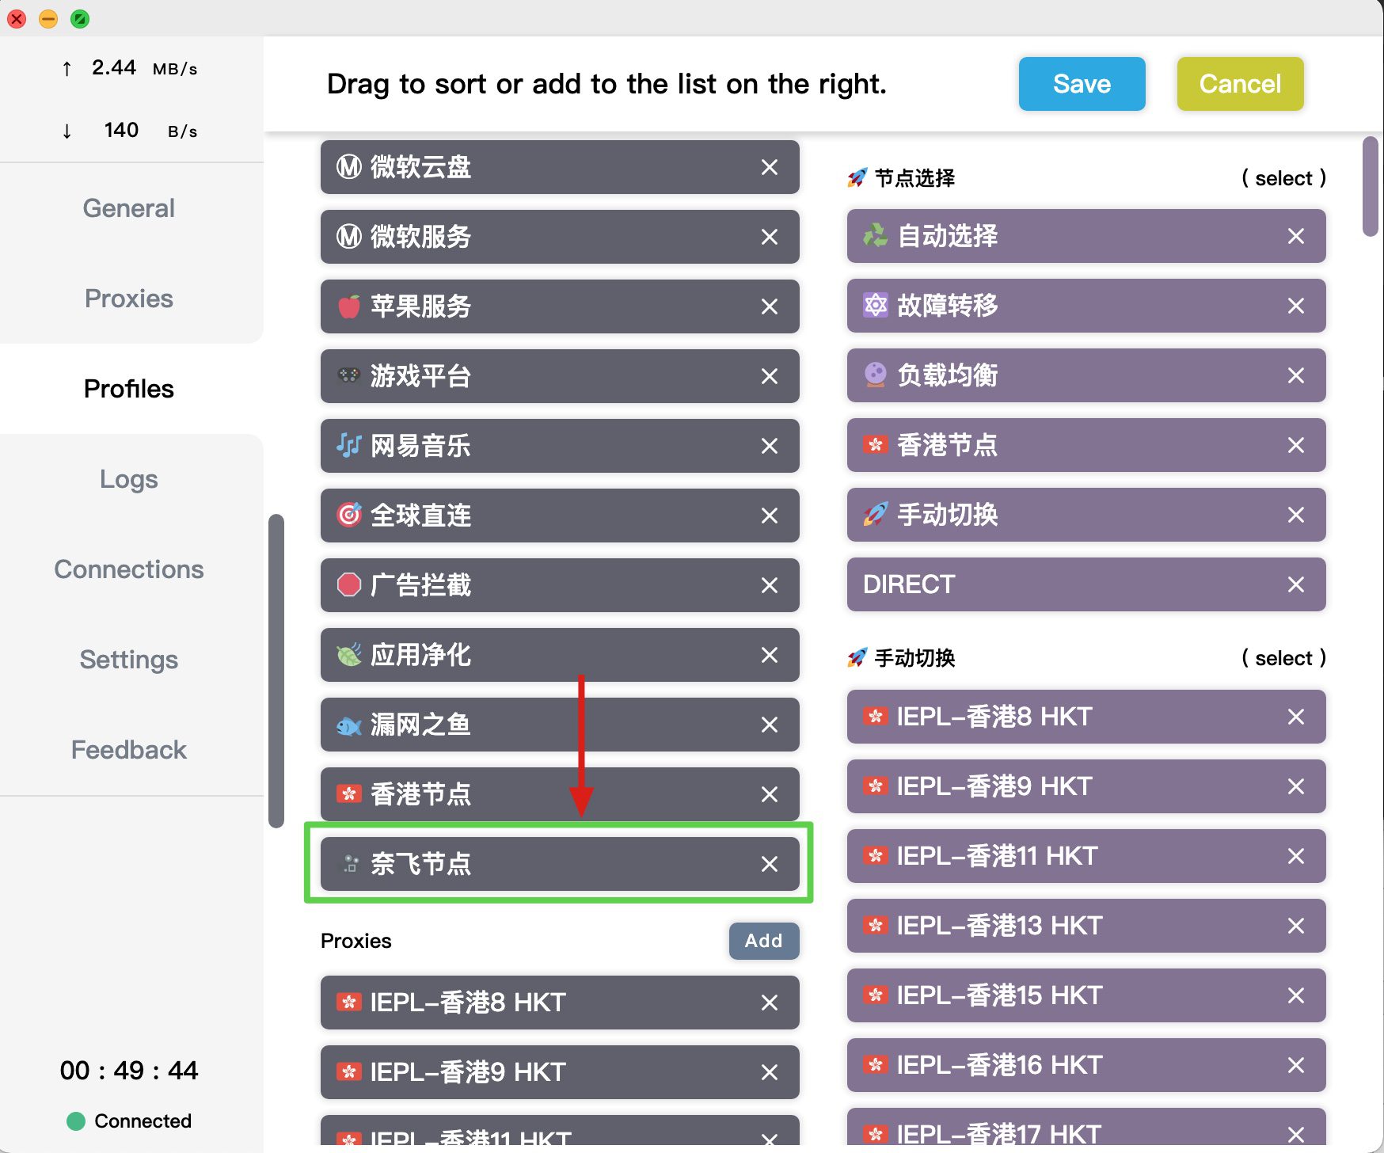Open the Connections tab in sidebar
The image size is (1384, 1153).
[x=129, y=569]
